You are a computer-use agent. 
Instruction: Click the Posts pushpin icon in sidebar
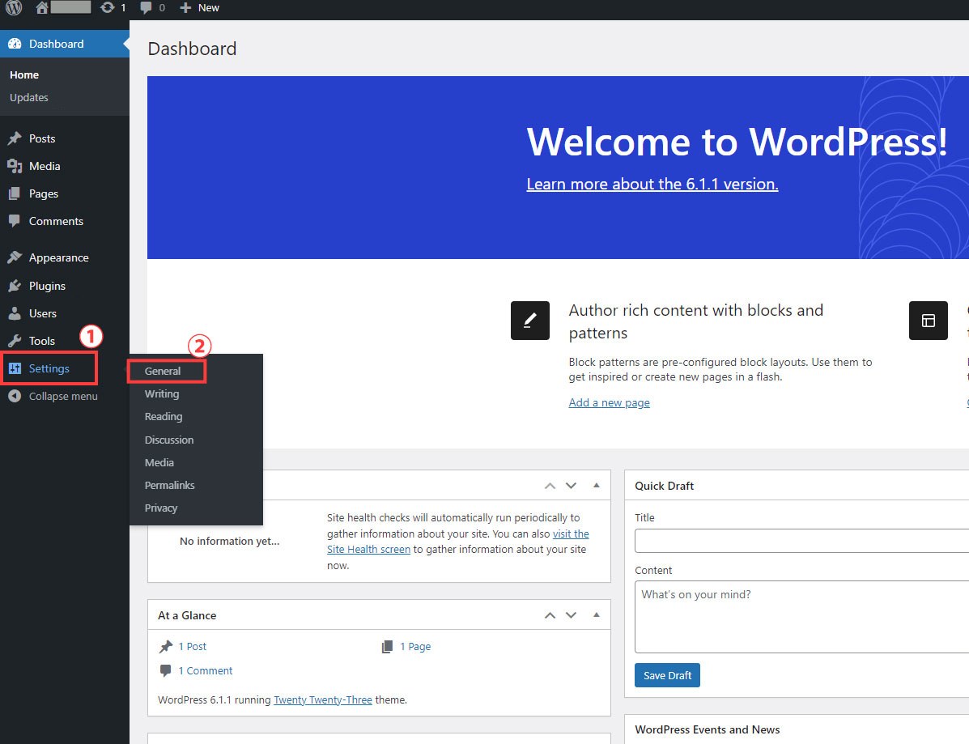pyautogui.click(x=15, y=138)
